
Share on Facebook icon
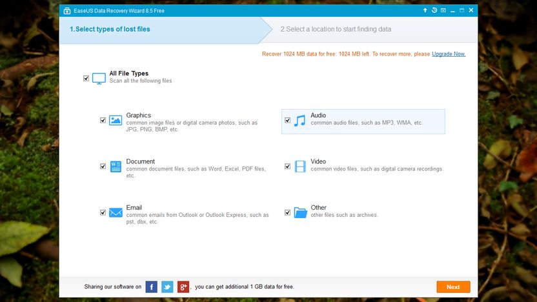(x=152, y=287)
